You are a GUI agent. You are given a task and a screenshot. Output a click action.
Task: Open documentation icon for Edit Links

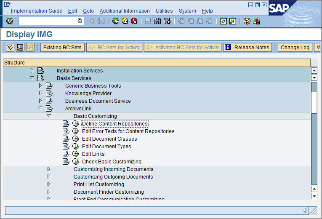(66, 154)
